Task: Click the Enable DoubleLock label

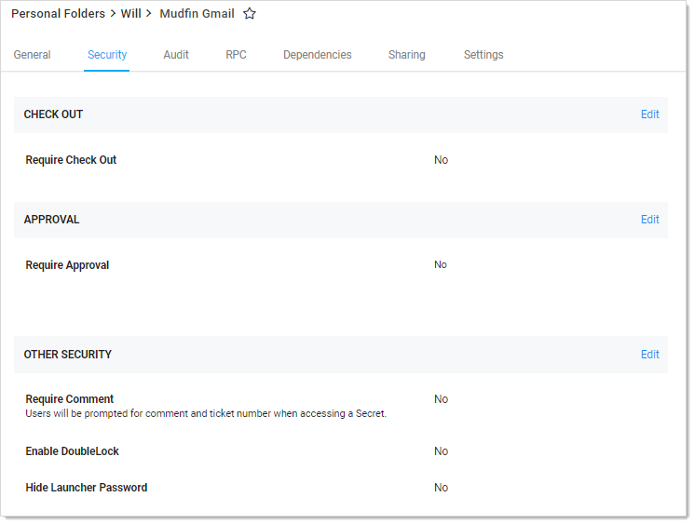Action: pyautogui.click(x=73, y=451)
